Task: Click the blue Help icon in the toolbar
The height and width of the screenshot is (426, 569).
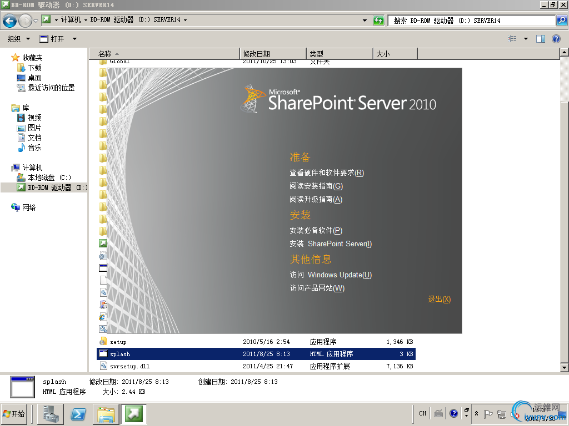Action: [556, 38]
